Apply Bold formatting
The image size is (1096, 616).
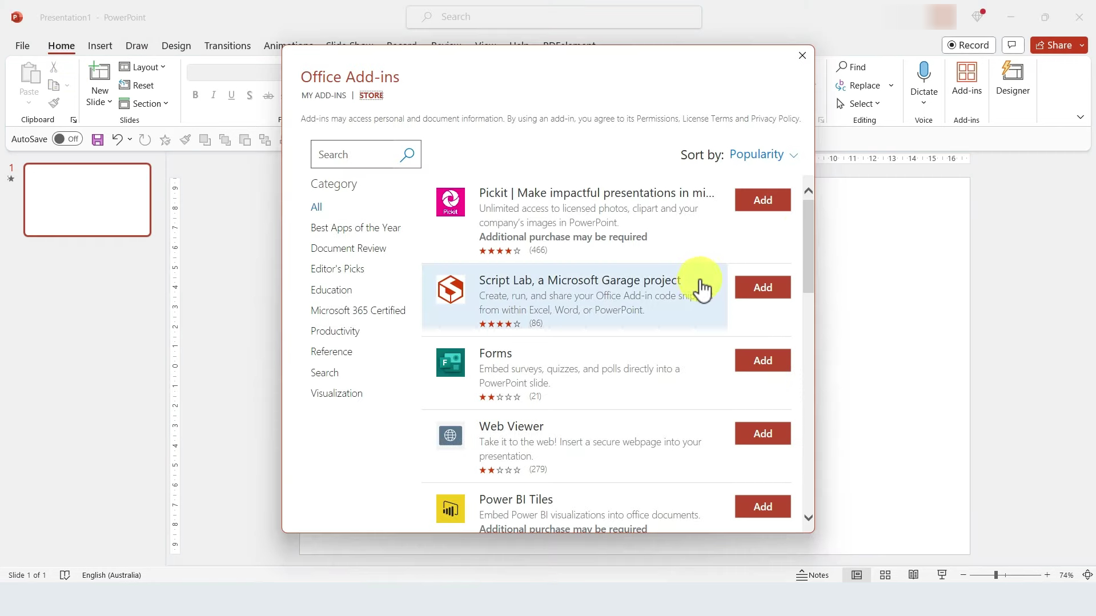click(x=195, y=95)
